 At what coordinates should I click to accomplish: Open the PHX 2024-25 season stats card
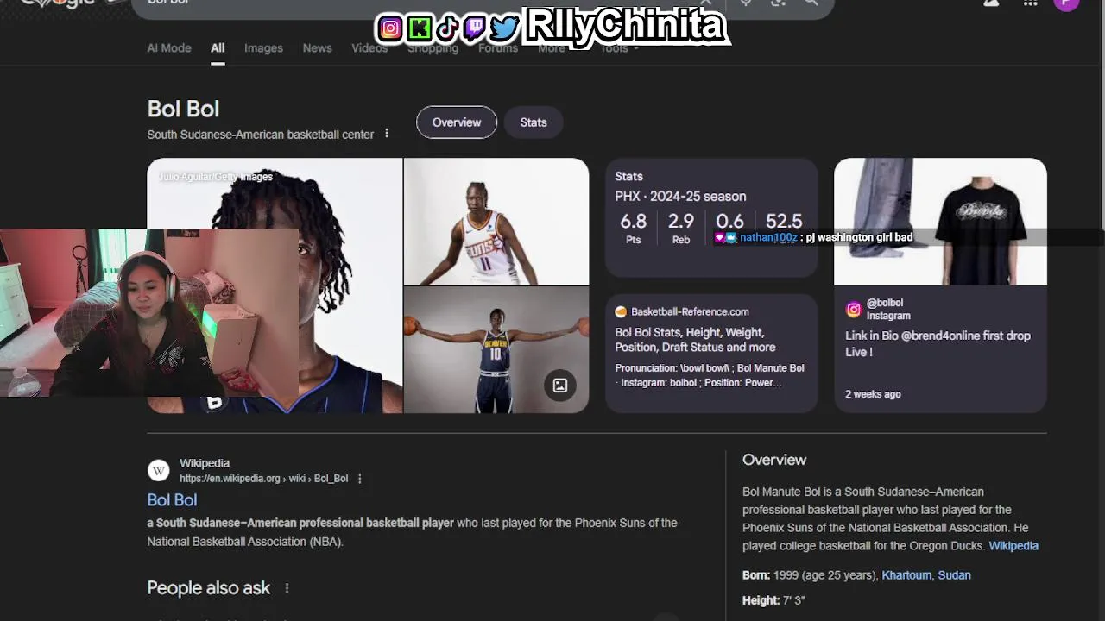[711, 217]
